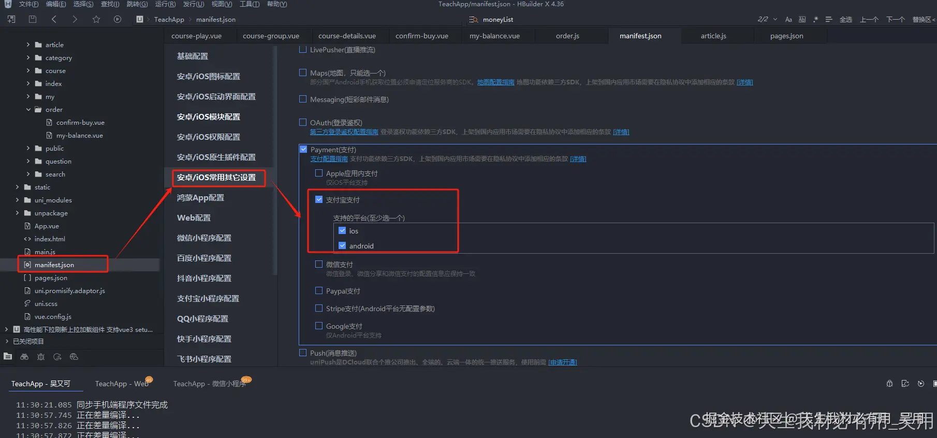Switch to TeachApp - 微信小程序 console tab
937x438 pixels.
pyautogui.click(x=210, y=384)
